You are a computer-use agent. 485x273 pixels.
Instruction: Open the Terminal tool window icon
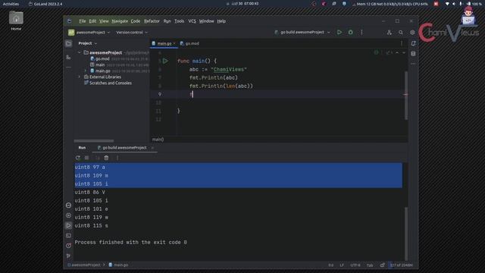coord(68,236)
